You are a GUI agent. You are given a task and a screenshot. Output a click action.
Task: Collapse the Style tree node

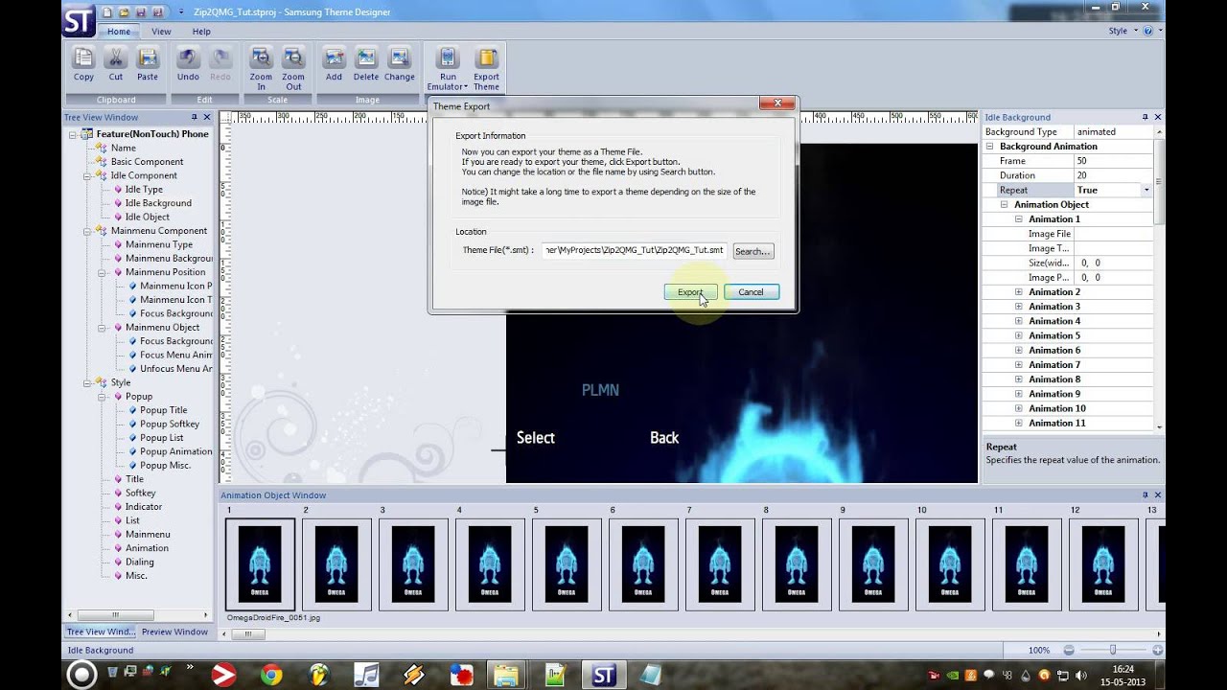tap(86, 382)
